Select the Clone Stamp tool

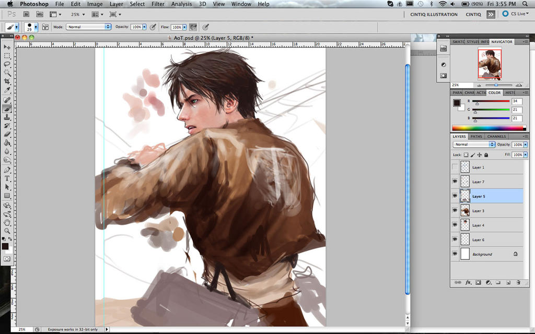7,117
